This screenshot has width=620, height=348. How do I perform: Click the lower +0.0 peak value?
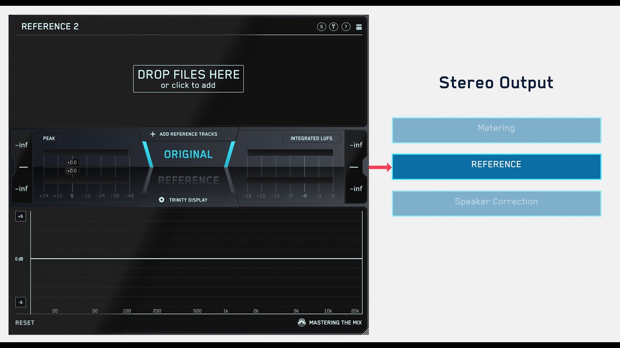pyautogui.click(x=72, y=171)
